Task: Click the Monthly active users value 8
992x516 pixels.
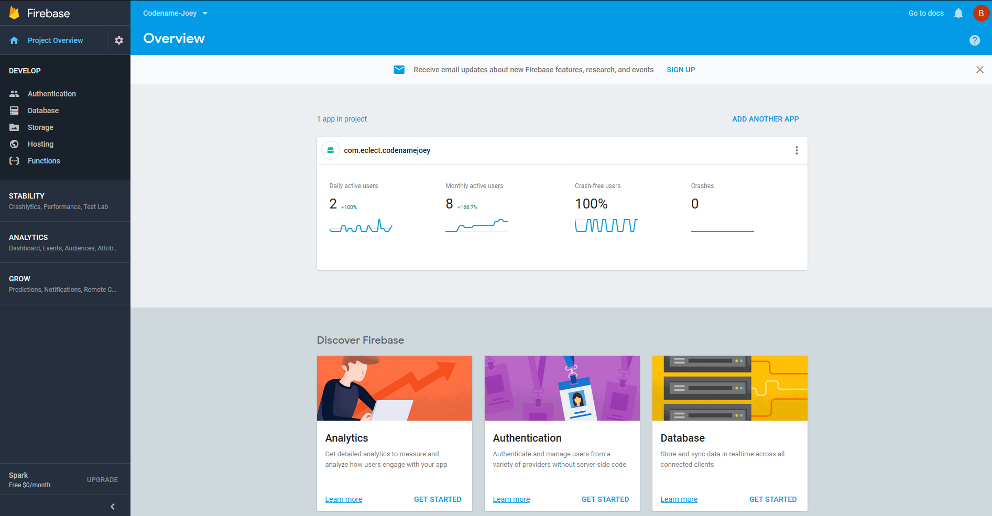Action: 449,204
